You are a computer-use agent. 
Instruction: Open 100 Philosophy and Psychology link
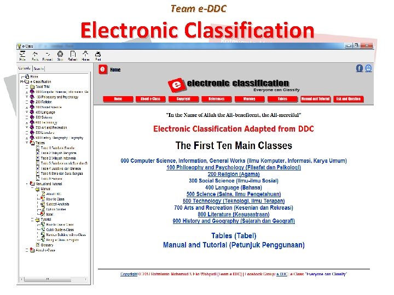[234, 167]
